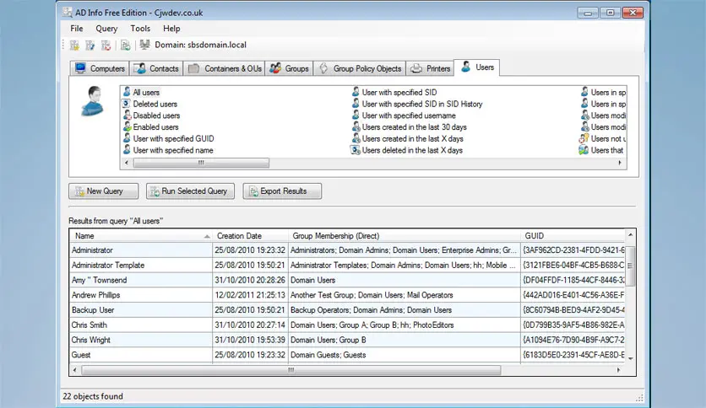Open the Computers tab
This screenshot has width=706, height=408.
[100, 68]
